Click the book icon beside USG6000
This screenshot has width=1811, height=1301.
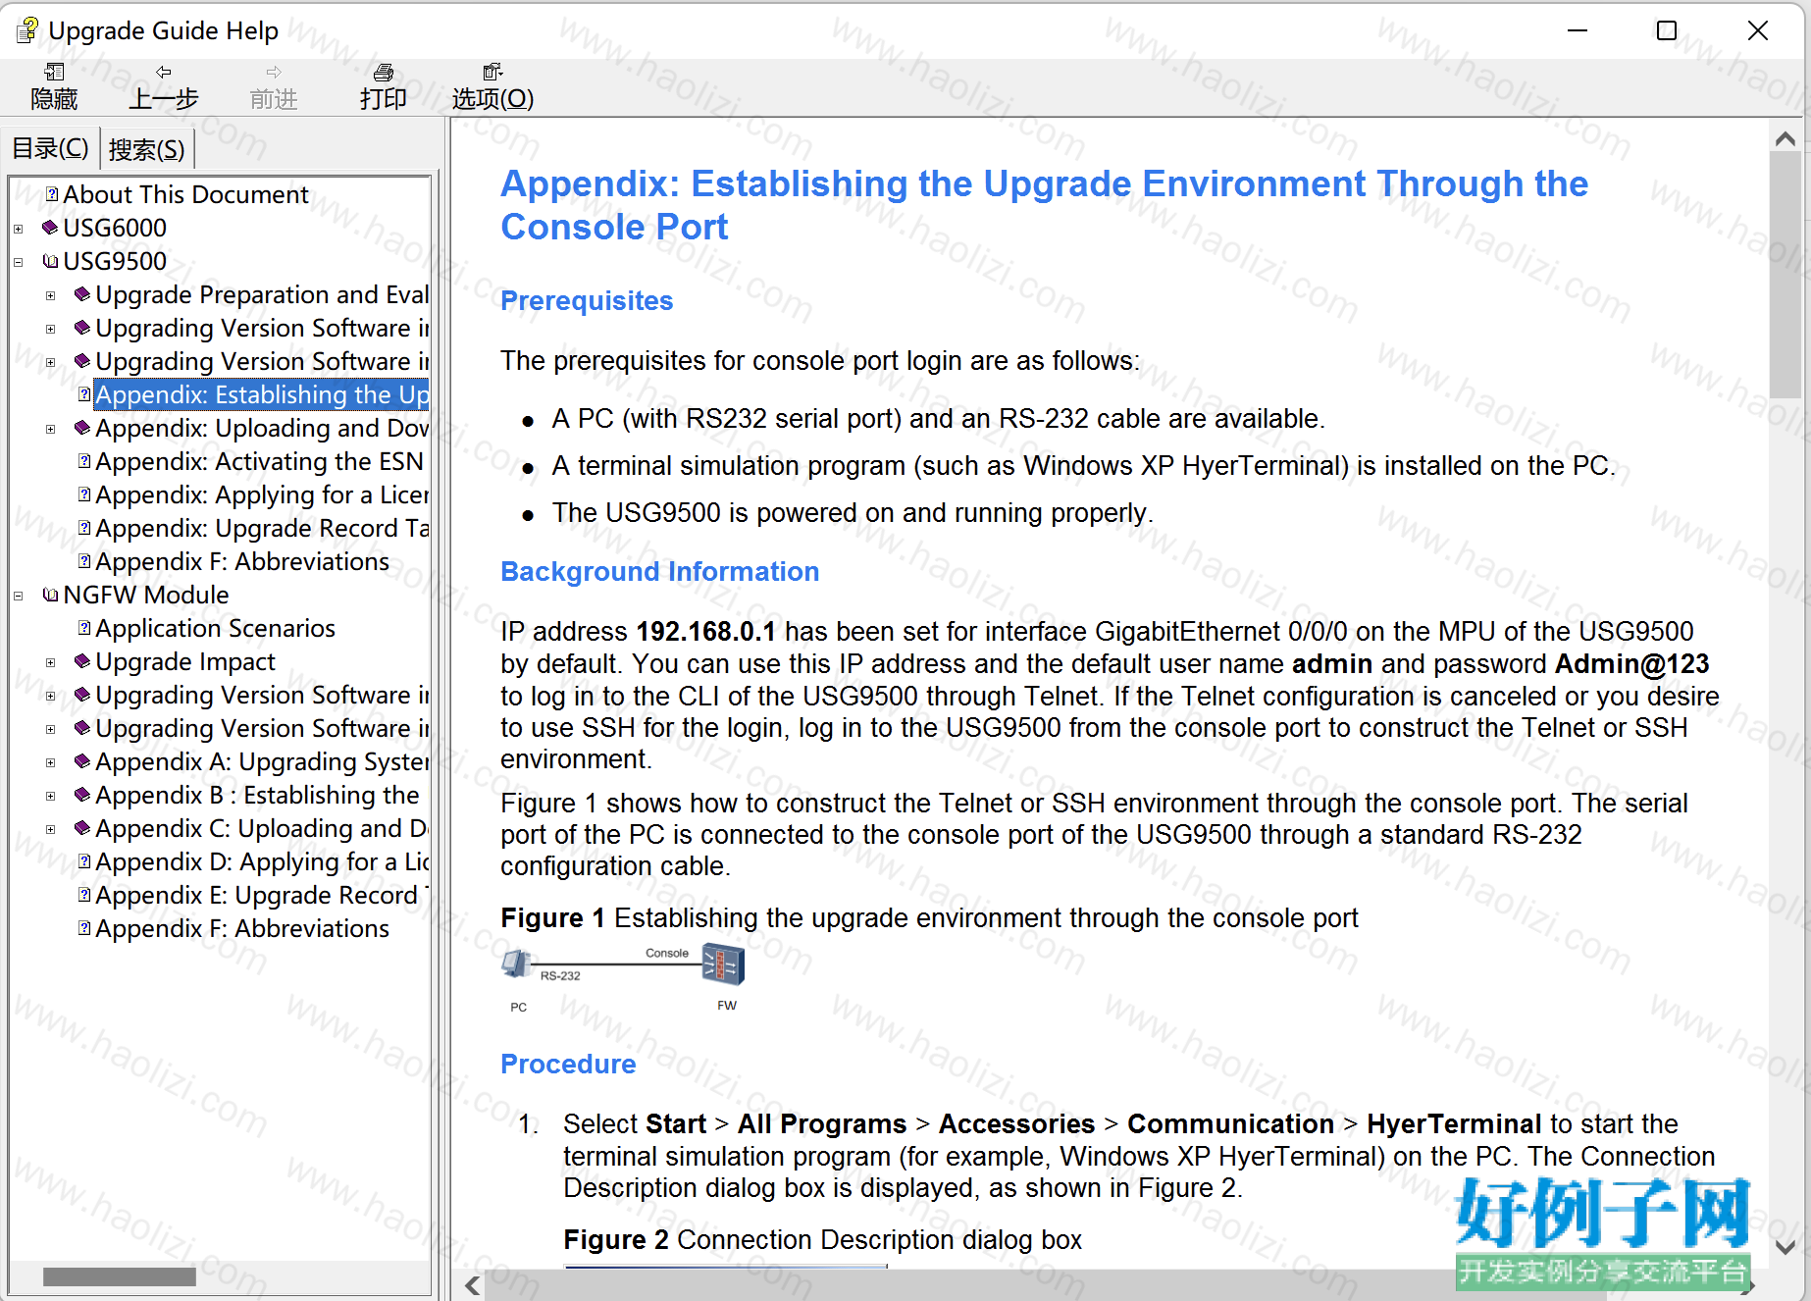(x=51, y=228)
